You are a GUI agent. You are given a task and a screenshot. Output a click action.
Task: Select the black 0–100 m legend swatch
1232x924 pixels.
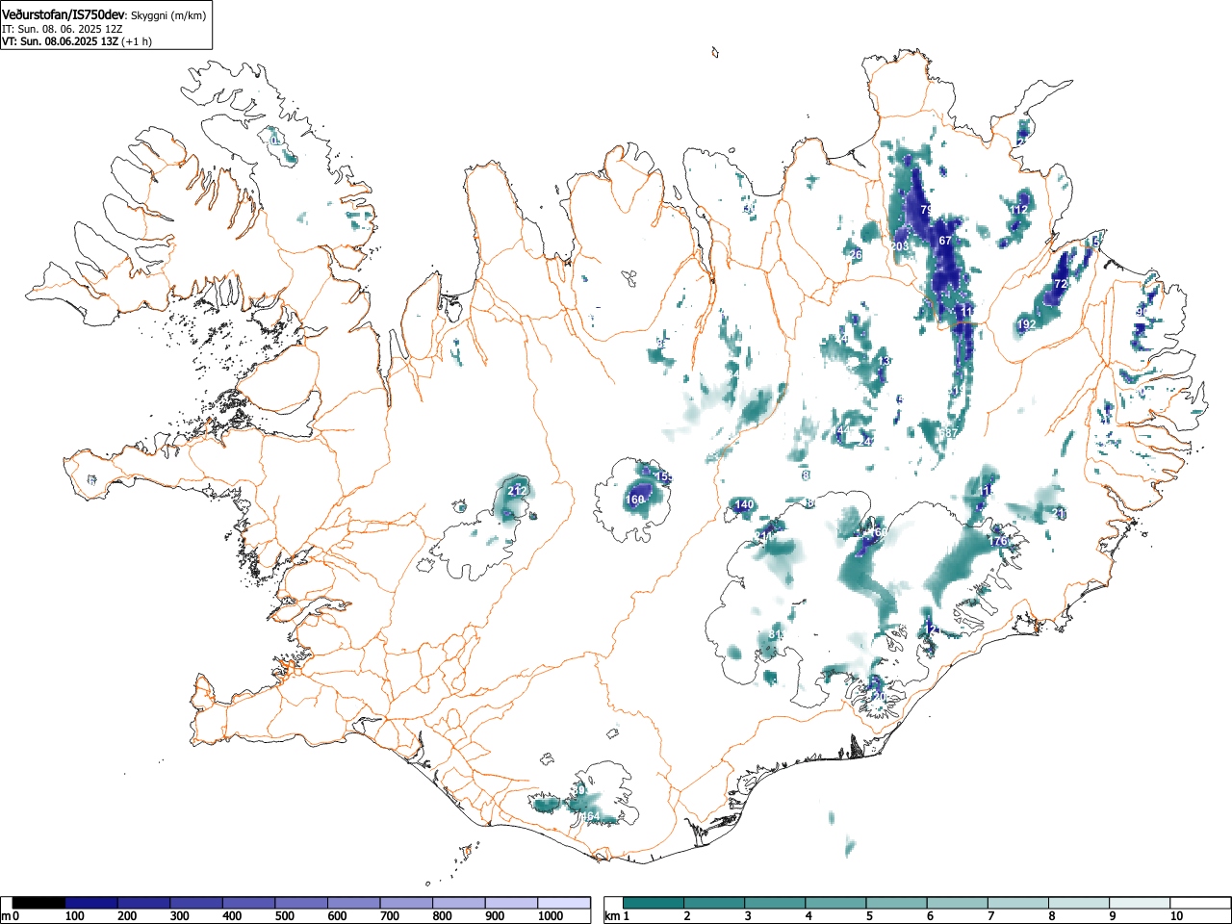pyautogui.click(x=38, y=903)
